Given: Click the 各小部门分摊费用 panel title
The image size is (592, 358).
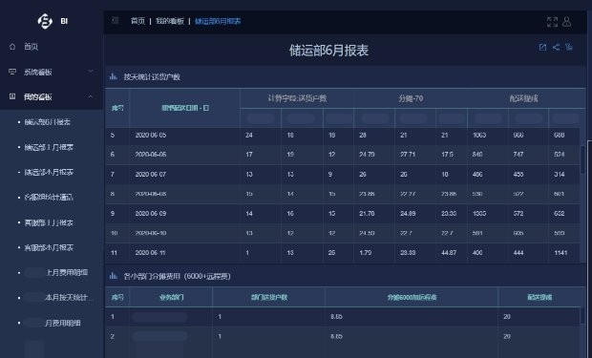Looking at the screenshot, I should tap(177, 277).
